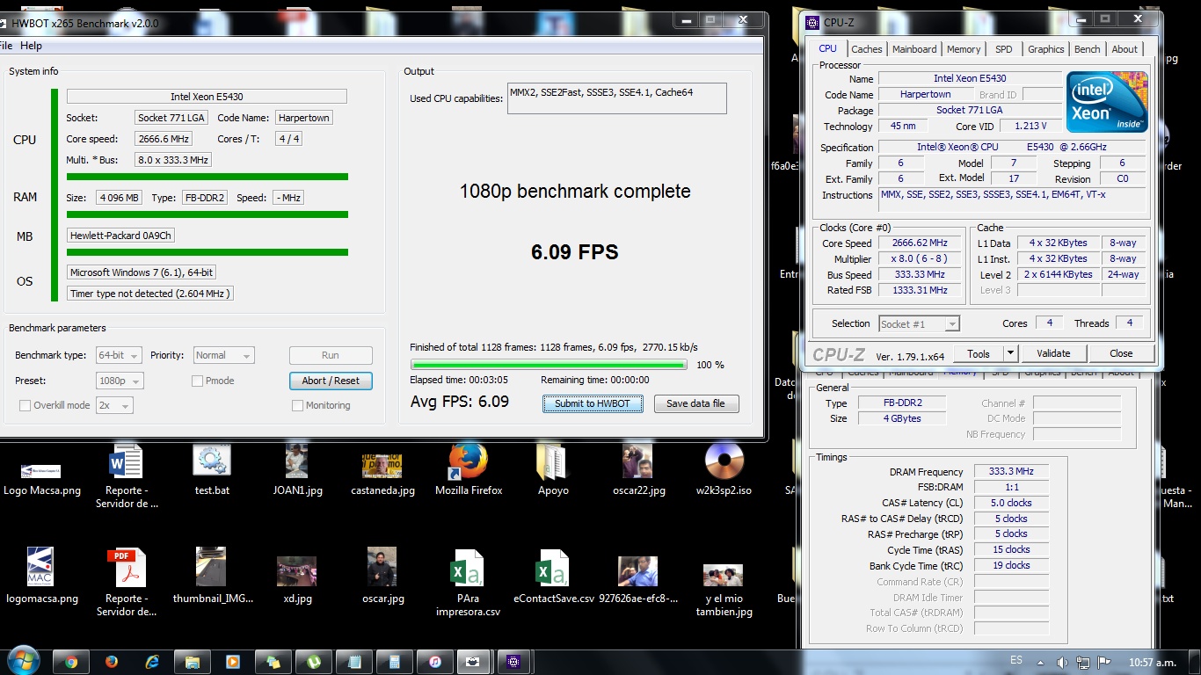1201x675 pixels.
Task: Click the Intel Xeon logo in CPU-Z
Action: 1107,102
